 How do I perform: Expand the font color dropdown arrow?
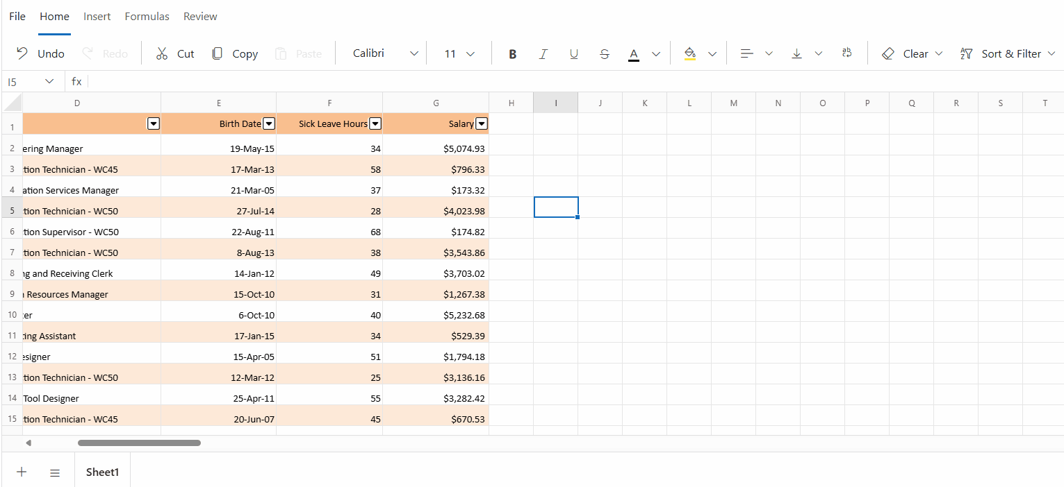pyautogui.click(x=656, y=53)
